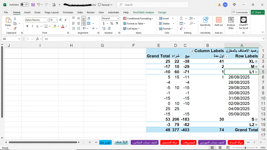Click the Format Painter brush icon
This screenshot has width=267, height=150.
(15, 28)
